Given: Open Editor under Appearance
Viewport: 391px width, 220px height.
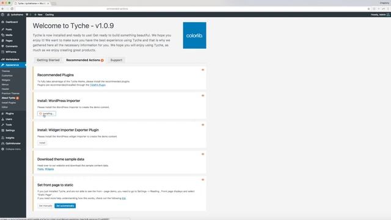Looking at the screenshot, I should 5,108.
